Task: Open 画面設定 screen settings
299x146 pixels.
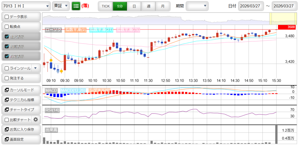Action: coord(20,139)
